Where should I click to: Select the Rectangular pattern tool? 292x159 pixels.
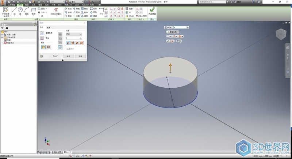93,9
